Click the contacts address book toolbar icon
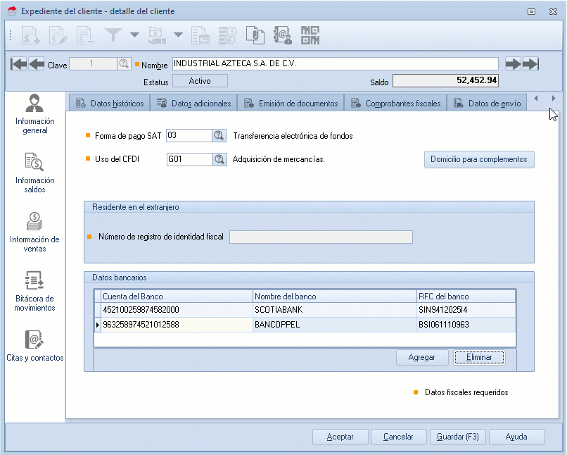 point(282,35)
